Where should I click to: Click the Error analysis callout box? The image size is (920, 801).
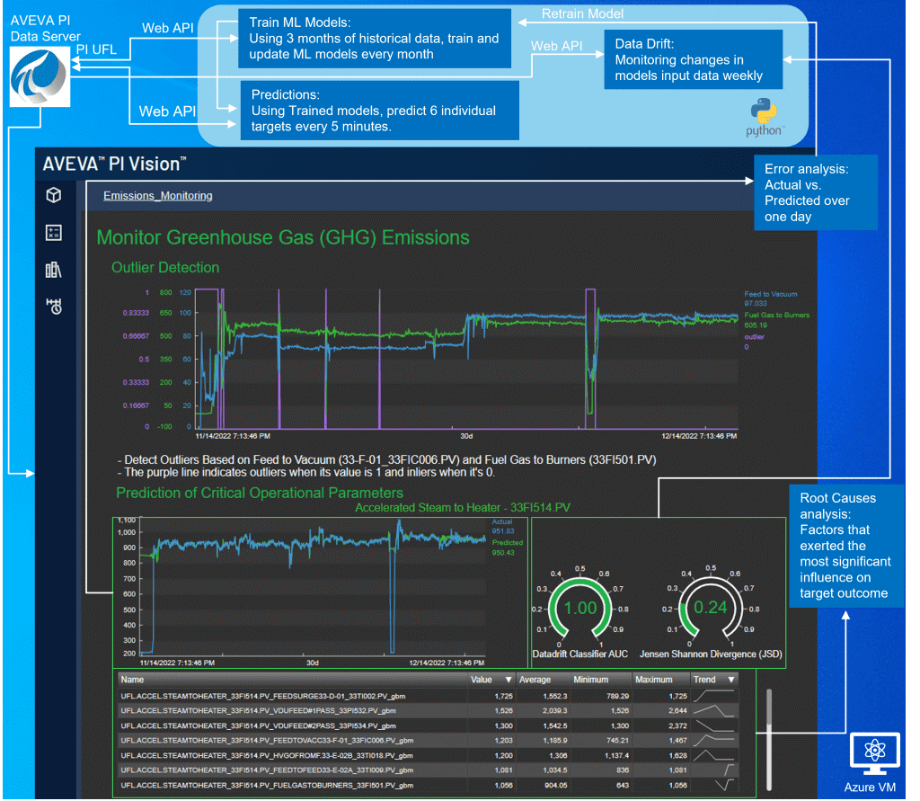tap(816, 192)
